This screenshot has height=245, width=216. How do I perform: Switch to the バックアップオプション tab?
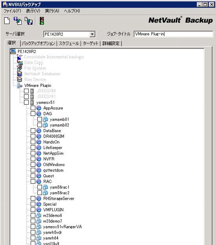[38, 43]
